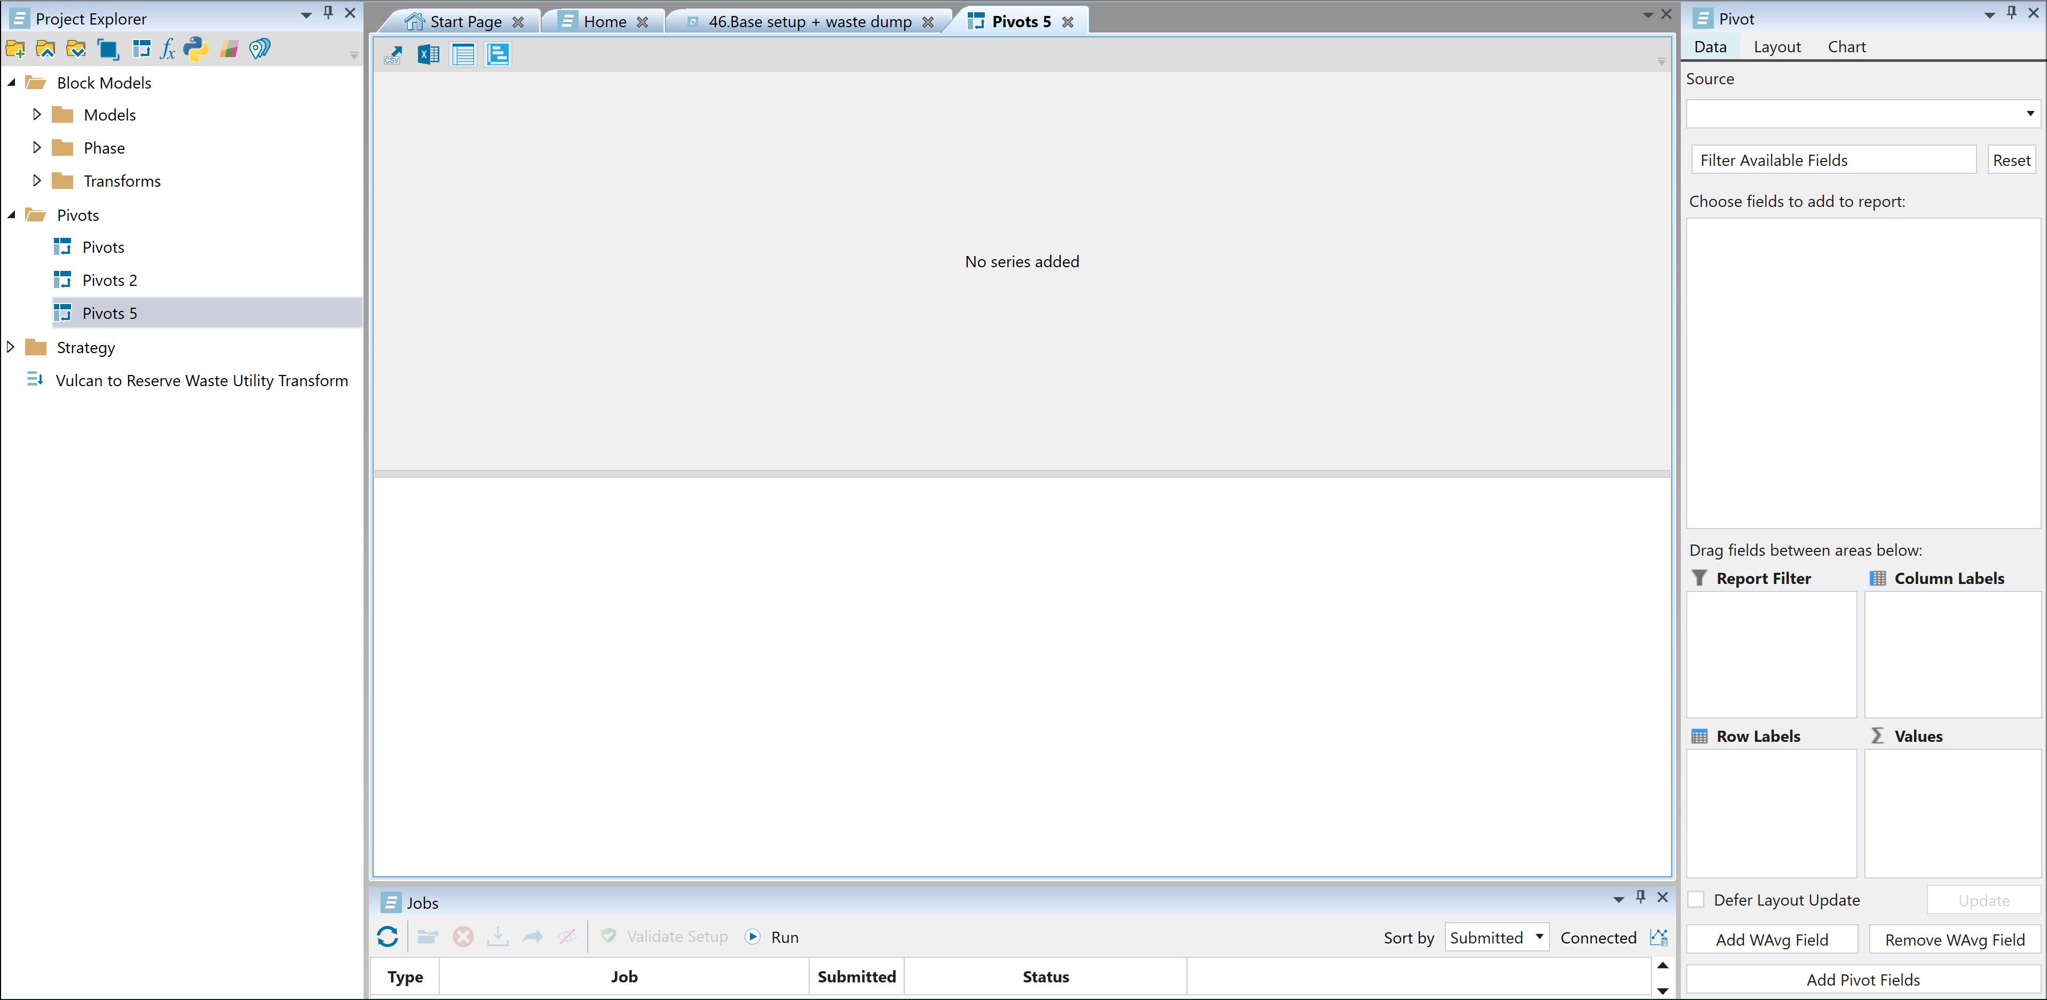Viewport: 2047px width, 1000px height.
Task: Pin the Project Explorer panel
Action: pyautogui.click(x=328, y=13)
